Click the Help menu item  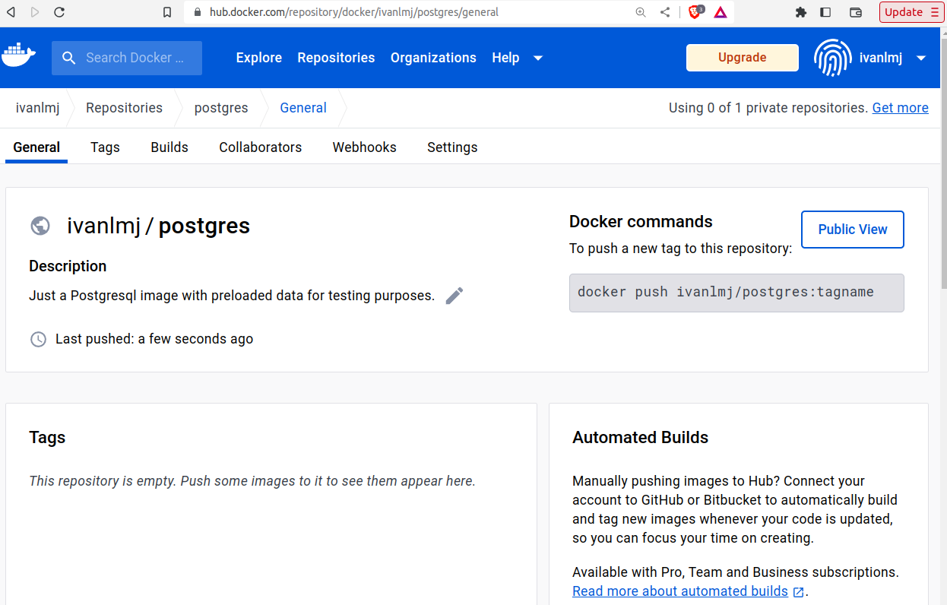505,58
